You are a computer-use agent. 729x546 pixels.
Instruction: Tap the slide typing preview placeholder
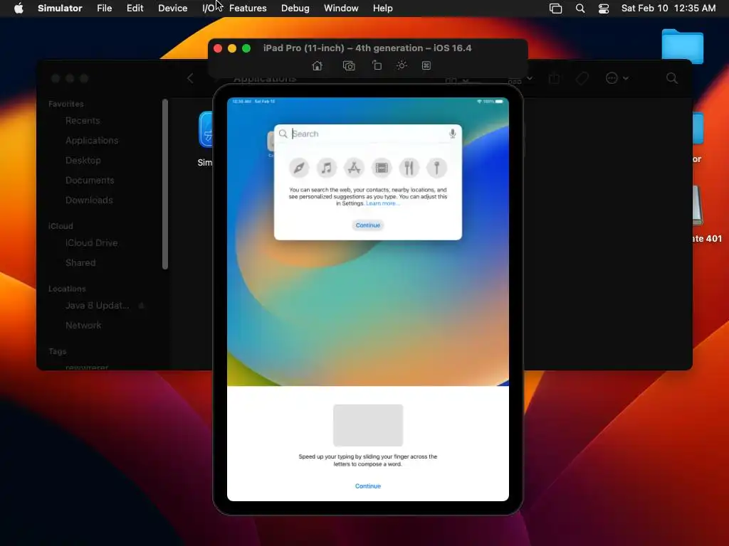368,425
